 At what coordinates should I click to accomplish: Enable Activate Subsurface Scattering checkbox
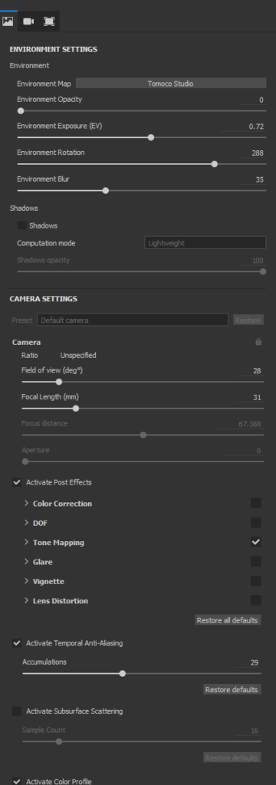(17, 711)
